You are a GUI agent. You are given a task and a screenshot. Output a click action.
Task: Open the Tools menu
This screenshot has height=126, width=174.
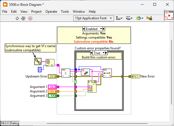click(65, 12)
